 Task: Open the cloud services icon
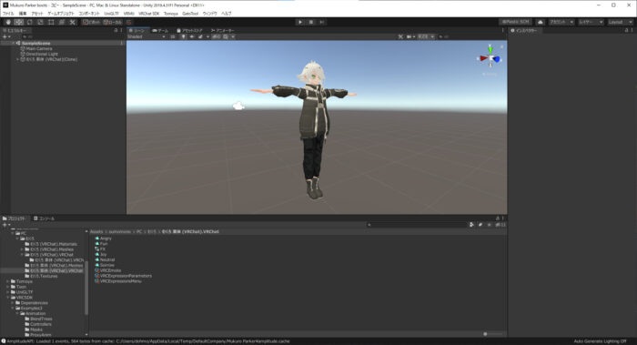(x=541, y=22)
